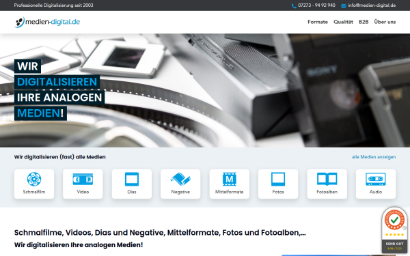The image size is (410, 256).
Task: Open the Schmalfilm label link
Action: (34, 192)
